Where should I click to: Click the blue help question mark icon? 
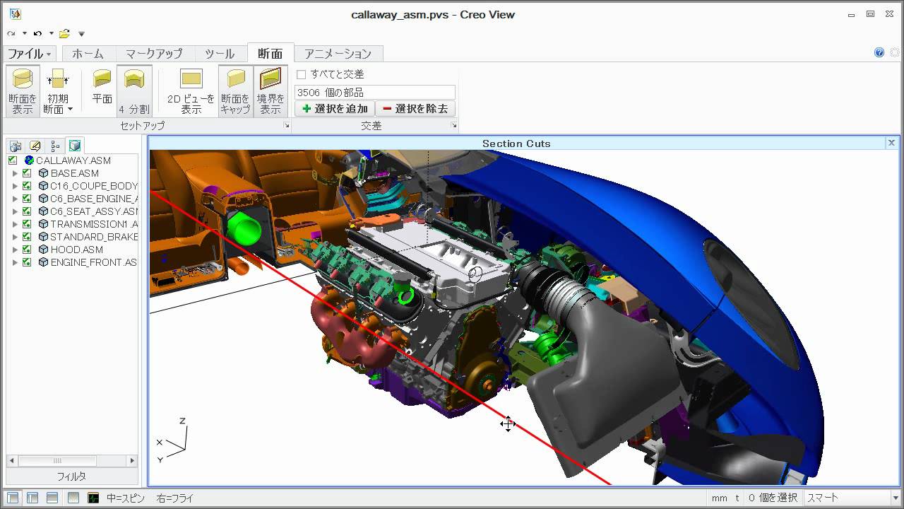click(x=879, y=52)
